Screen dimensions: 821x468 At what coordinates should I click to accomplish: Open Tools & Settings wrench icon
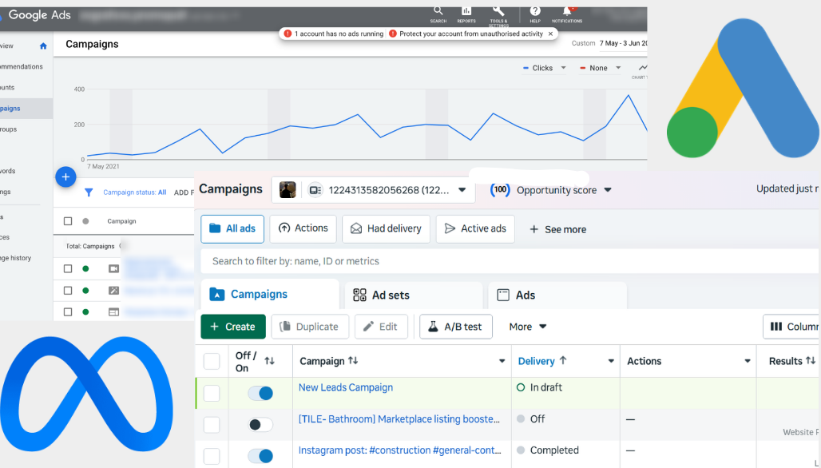(498, 11)
